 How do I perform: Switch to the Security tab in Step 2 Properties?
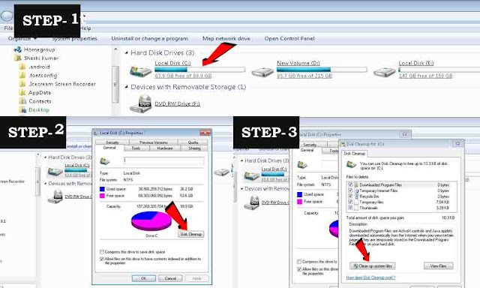coord(112,142)
